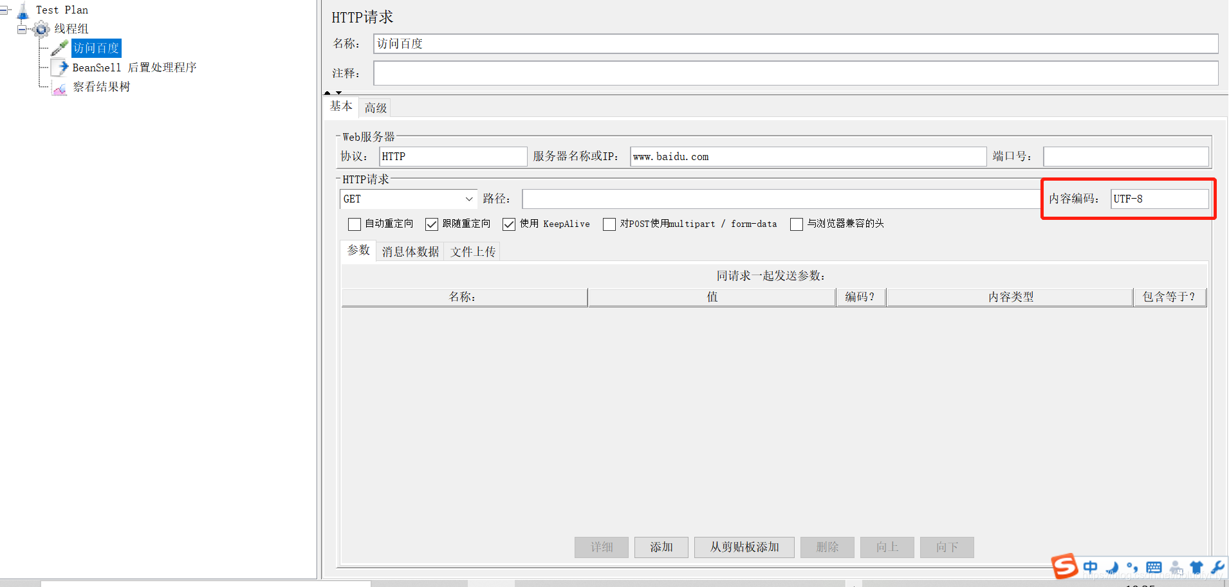
Task: Uncheck the 跟随重定向 checkbox
Action: pos(432,224)
